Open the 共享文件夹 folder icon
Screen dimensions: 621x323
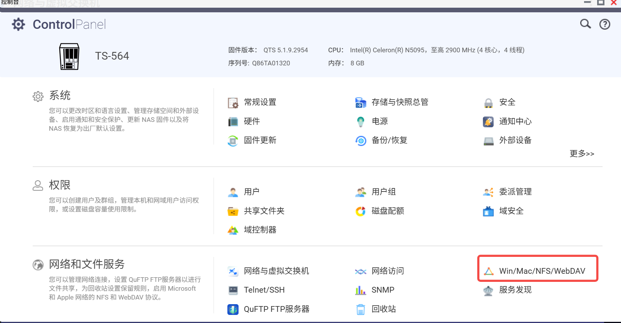pos(233,211)
